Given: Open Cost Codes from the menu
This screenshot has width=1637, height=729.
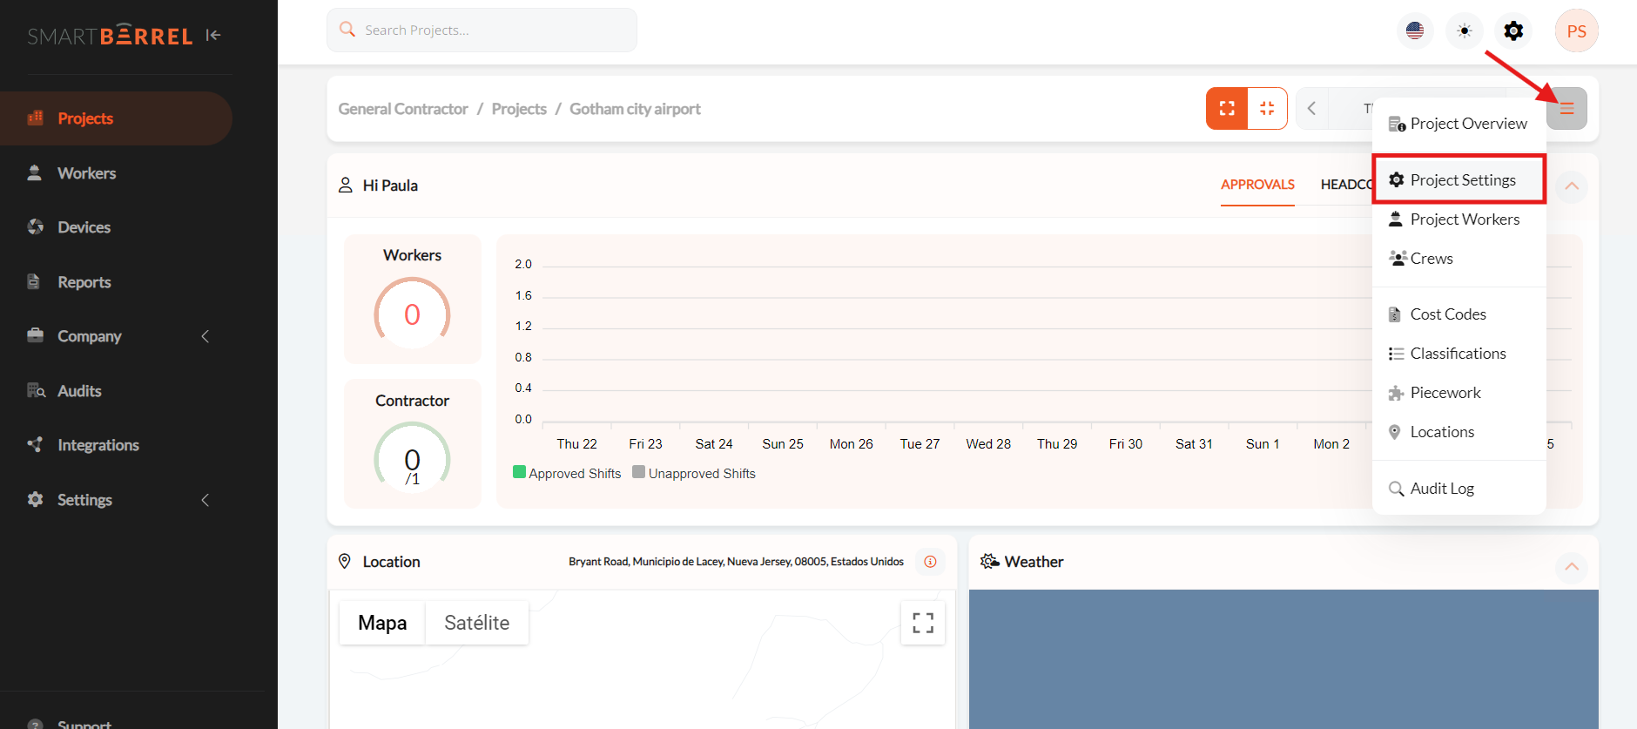Looking at the screenshot, I should coord(1447,314).
